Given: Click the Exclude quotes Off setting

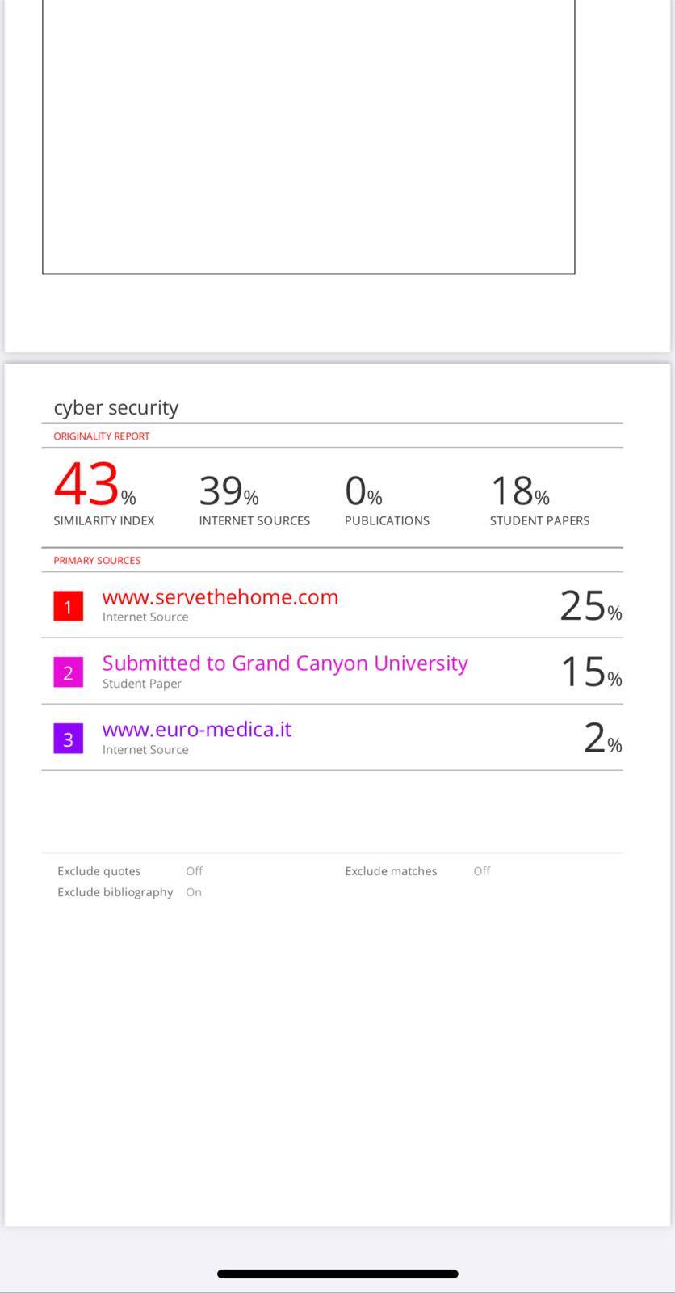Looking at the screenshot, I should (194, 871).
